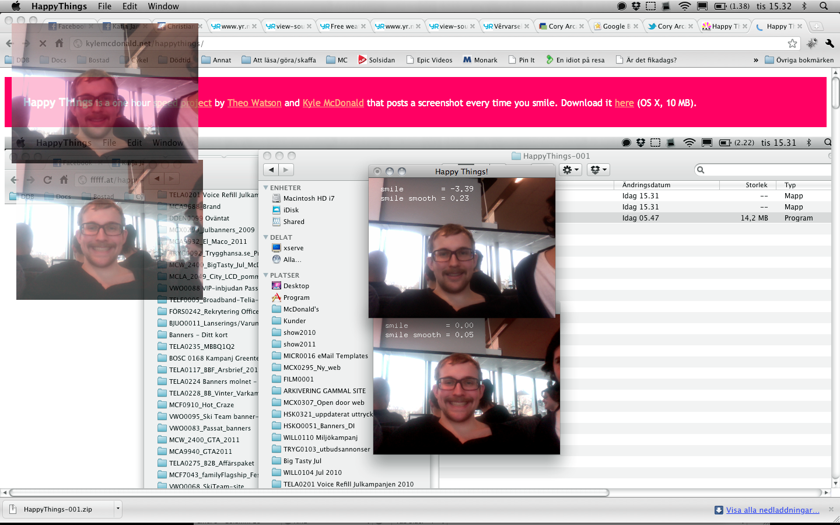Open the Monark bookmark
840x525 pixels.
[x=480, y=60]
